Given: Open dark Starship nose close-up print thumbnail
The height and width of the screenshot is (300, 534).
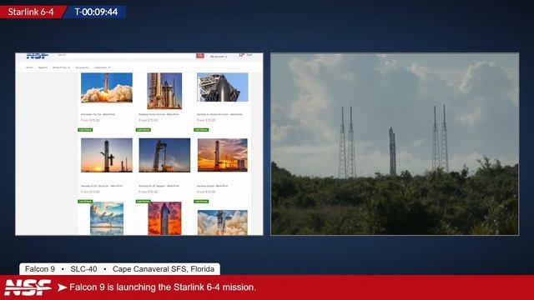Looking at the screenshot, I should [x=223, y=87].
